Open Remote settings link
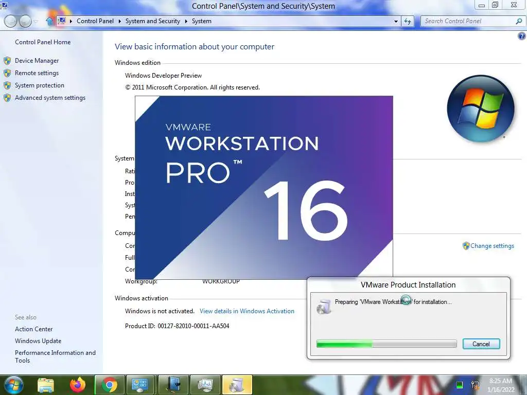The height and width of the screenshot is (395, 527). click(x=37, y=73)
